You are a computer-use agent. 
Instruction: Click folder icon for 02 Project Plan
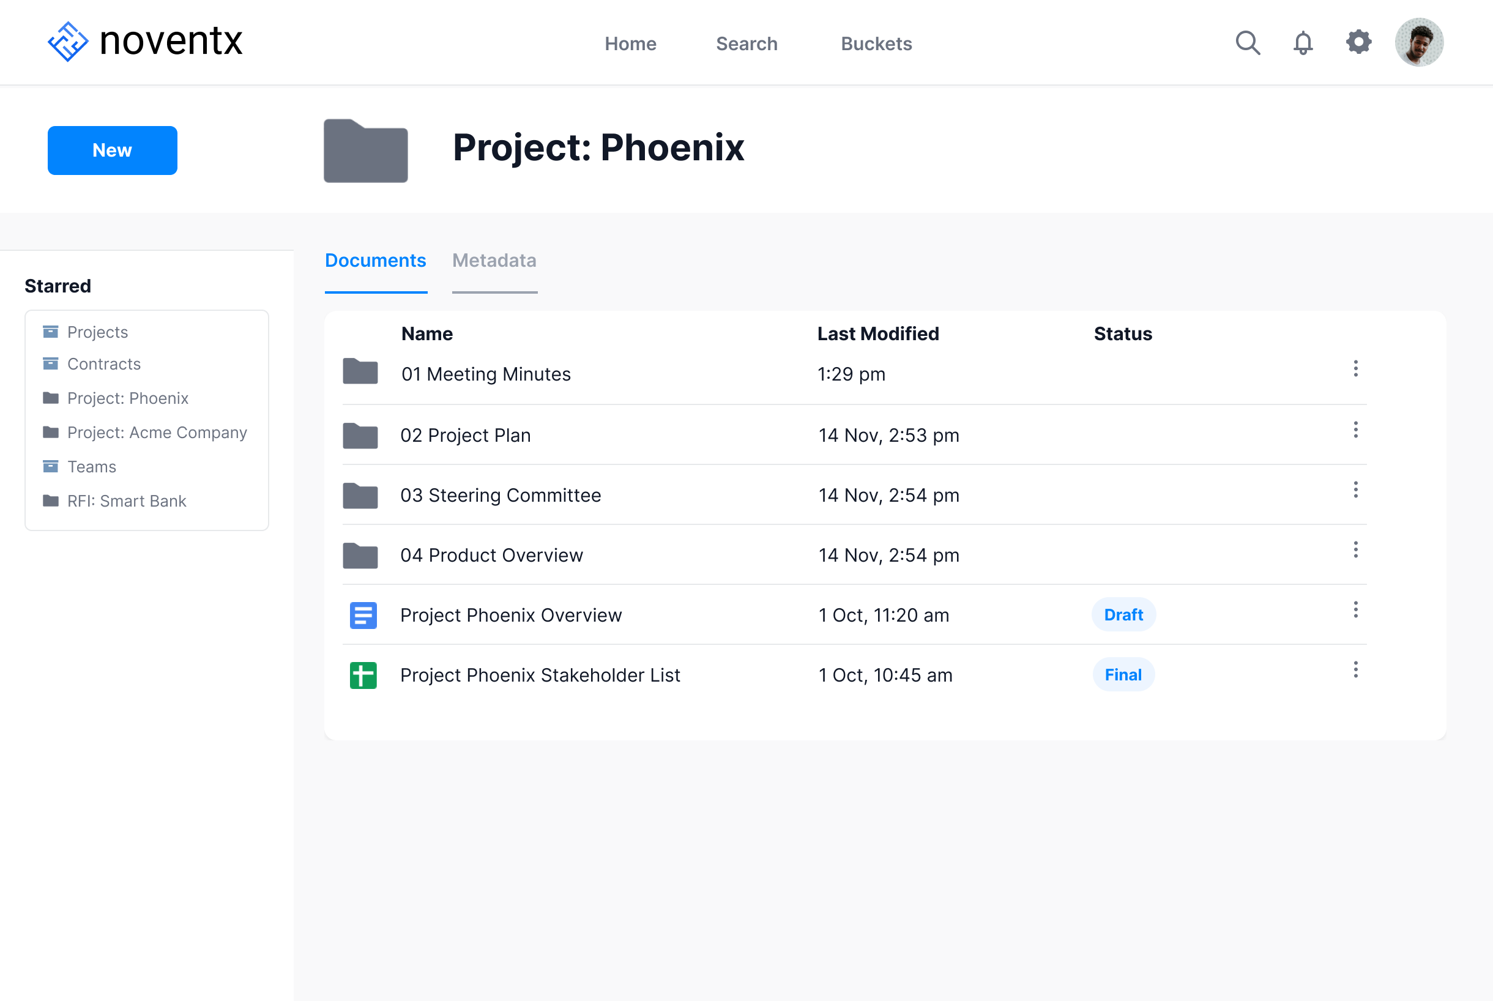(x=360, y=436)
